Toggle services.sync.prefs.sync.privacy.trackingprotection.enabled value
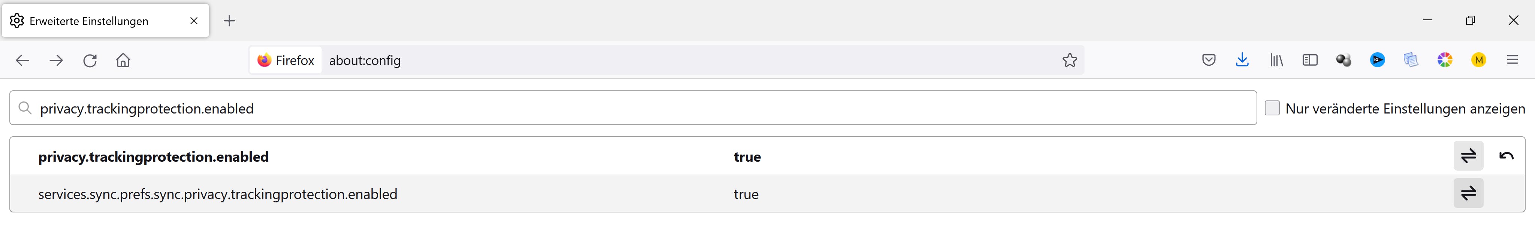 coord(1468,193)
